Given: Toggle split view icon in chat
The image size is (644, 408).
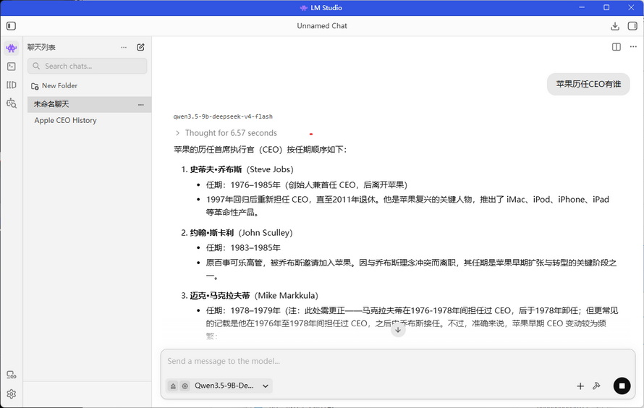Looking at the screenshot, I should point(617,47).
